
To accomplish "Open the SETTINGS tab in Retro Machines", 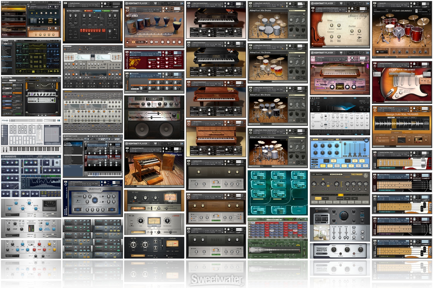I will 114,11.
